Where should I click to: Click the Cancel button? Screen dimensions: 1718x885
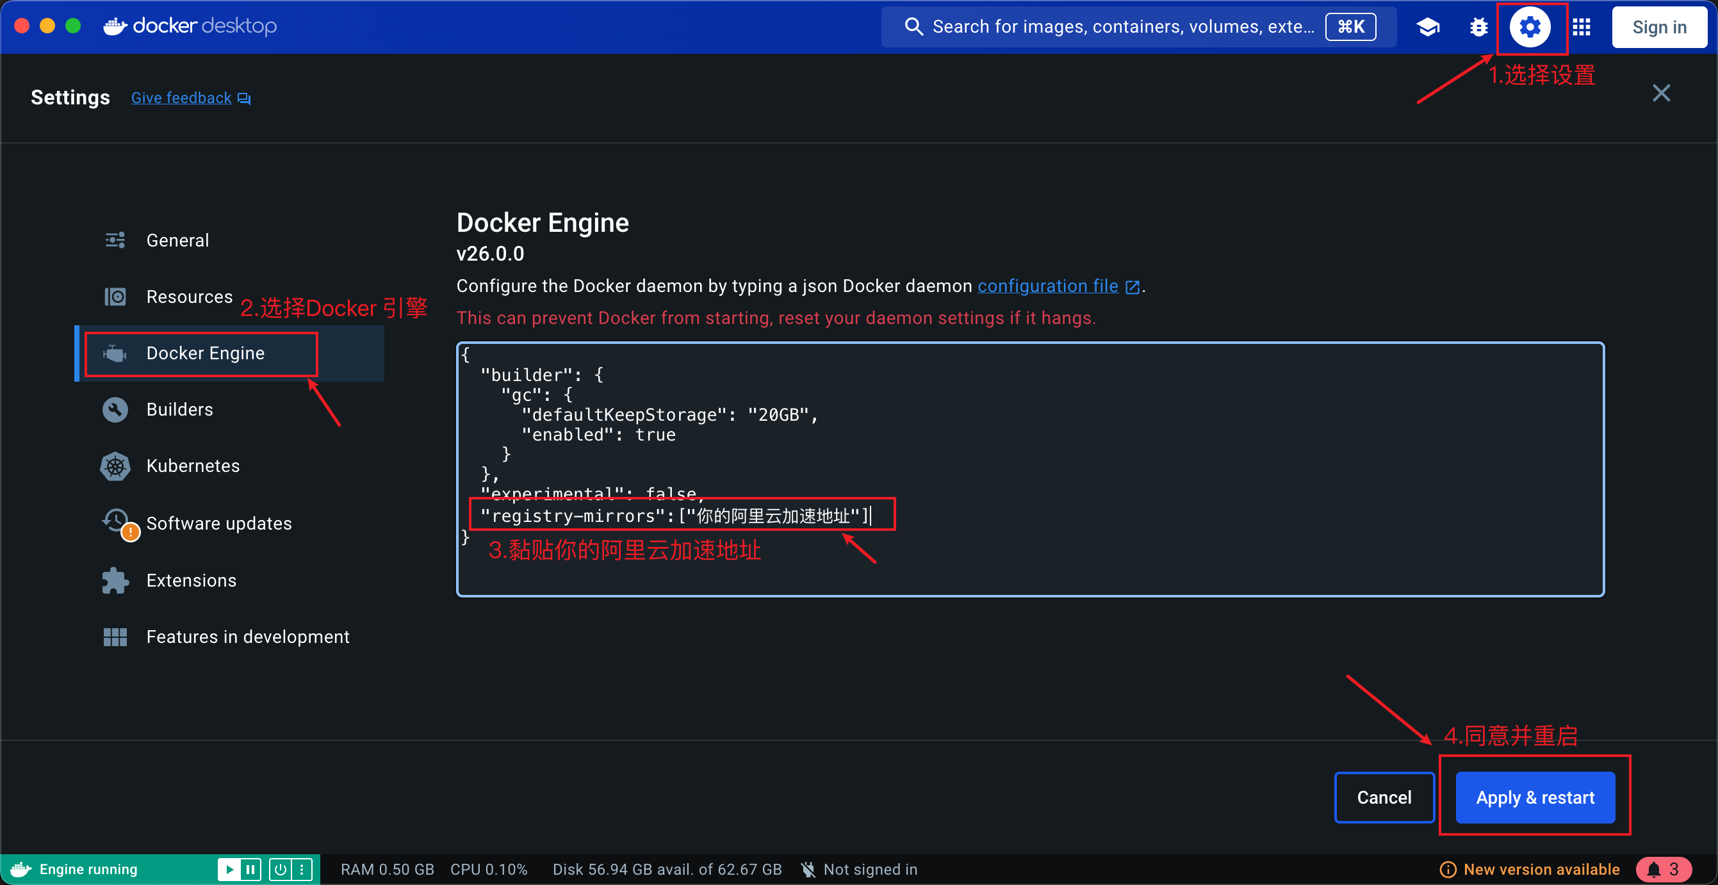(1384, 797)
